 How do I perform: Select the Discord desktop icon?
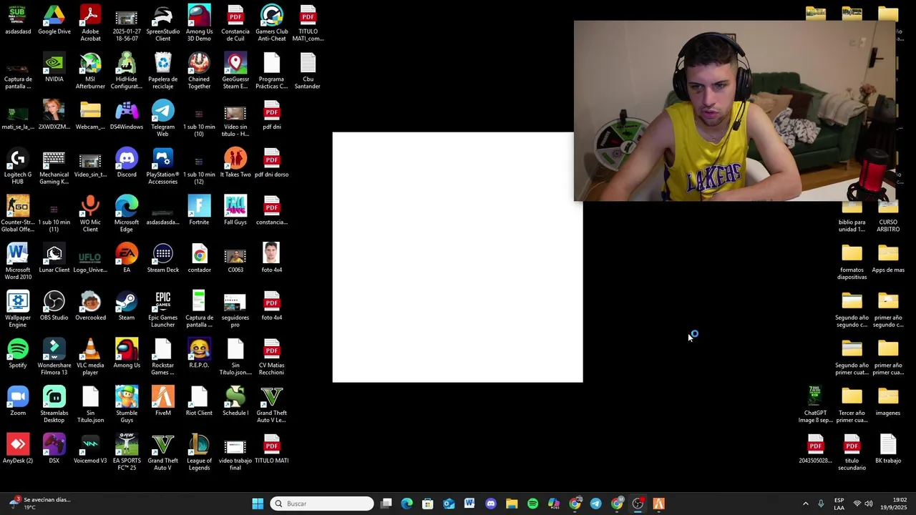tap(127, 163)
